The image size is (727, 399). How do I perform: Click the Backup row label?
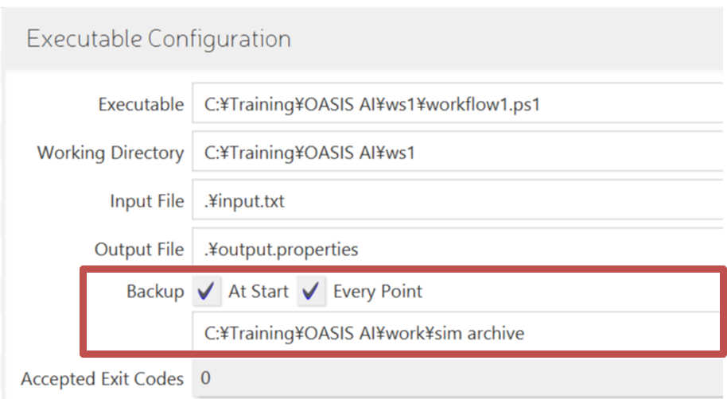pos(155,292)
